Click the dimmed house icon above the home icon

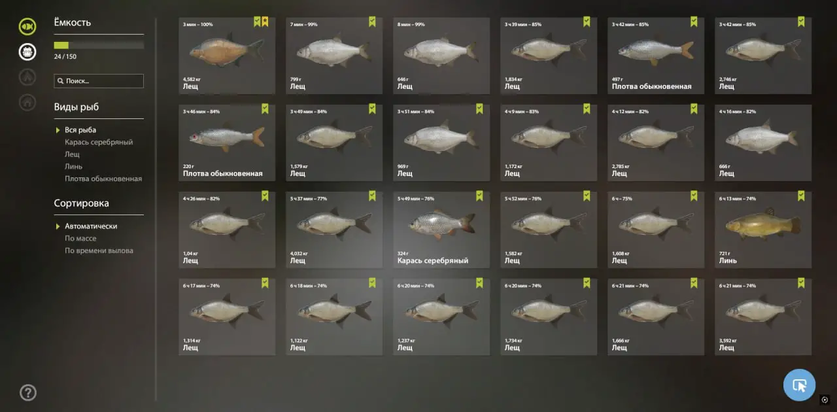click(27, 77)
